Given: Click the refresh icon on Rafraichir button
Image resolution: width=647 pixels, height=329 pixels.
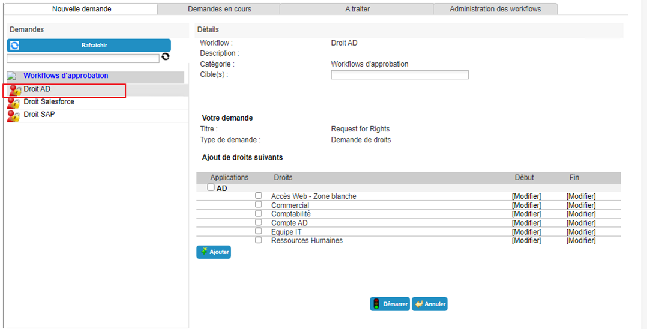Looking at the screenshot, I should click(x=14, y=46).
